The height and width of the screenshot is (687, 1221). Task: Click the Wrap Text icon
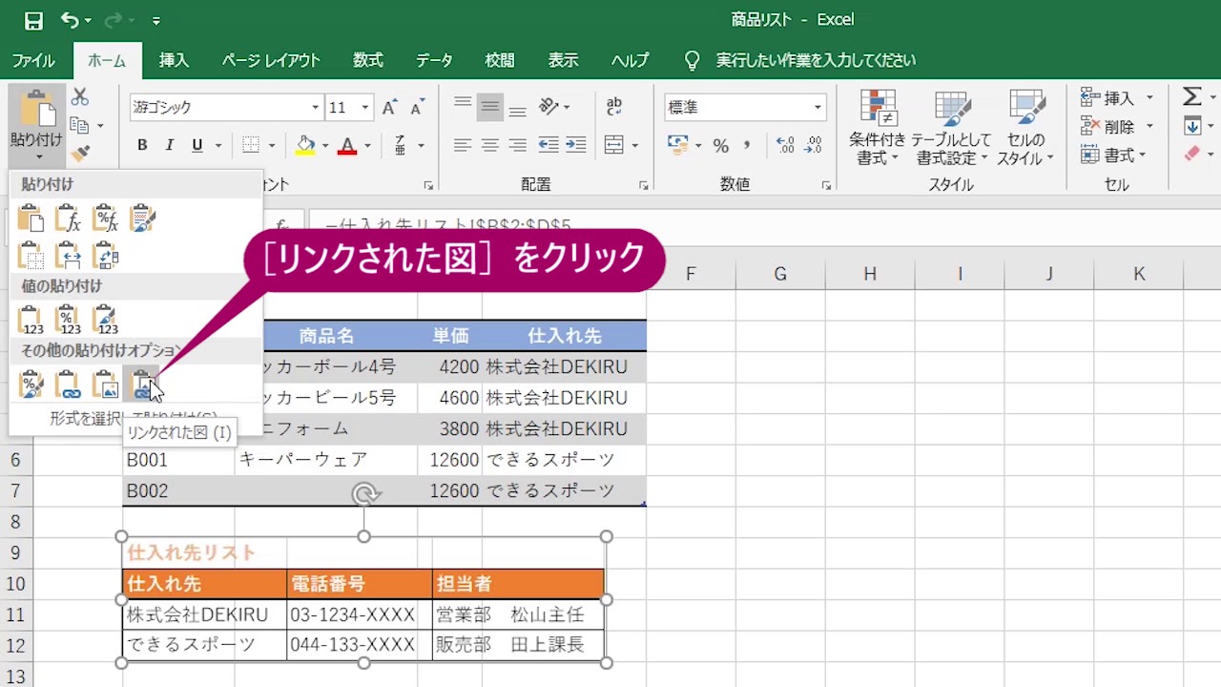(x=614, y=107)
